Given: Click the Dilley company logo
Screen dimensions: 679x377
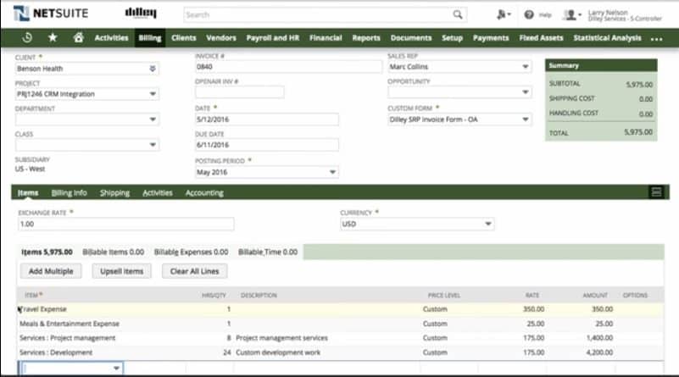Looking at the screenshot, I should [141, 13].
